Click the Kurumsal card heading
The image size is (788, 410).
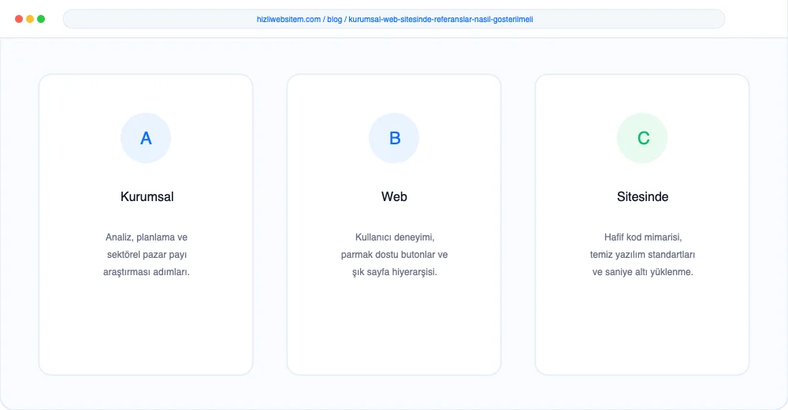(147, 196)
